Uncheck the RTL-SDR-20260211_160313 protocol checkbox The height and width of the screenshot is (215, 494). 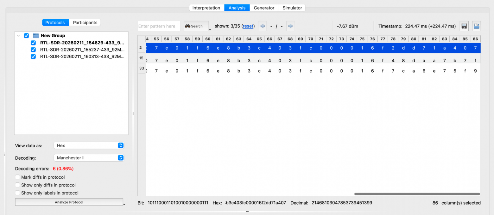(33, 57)
